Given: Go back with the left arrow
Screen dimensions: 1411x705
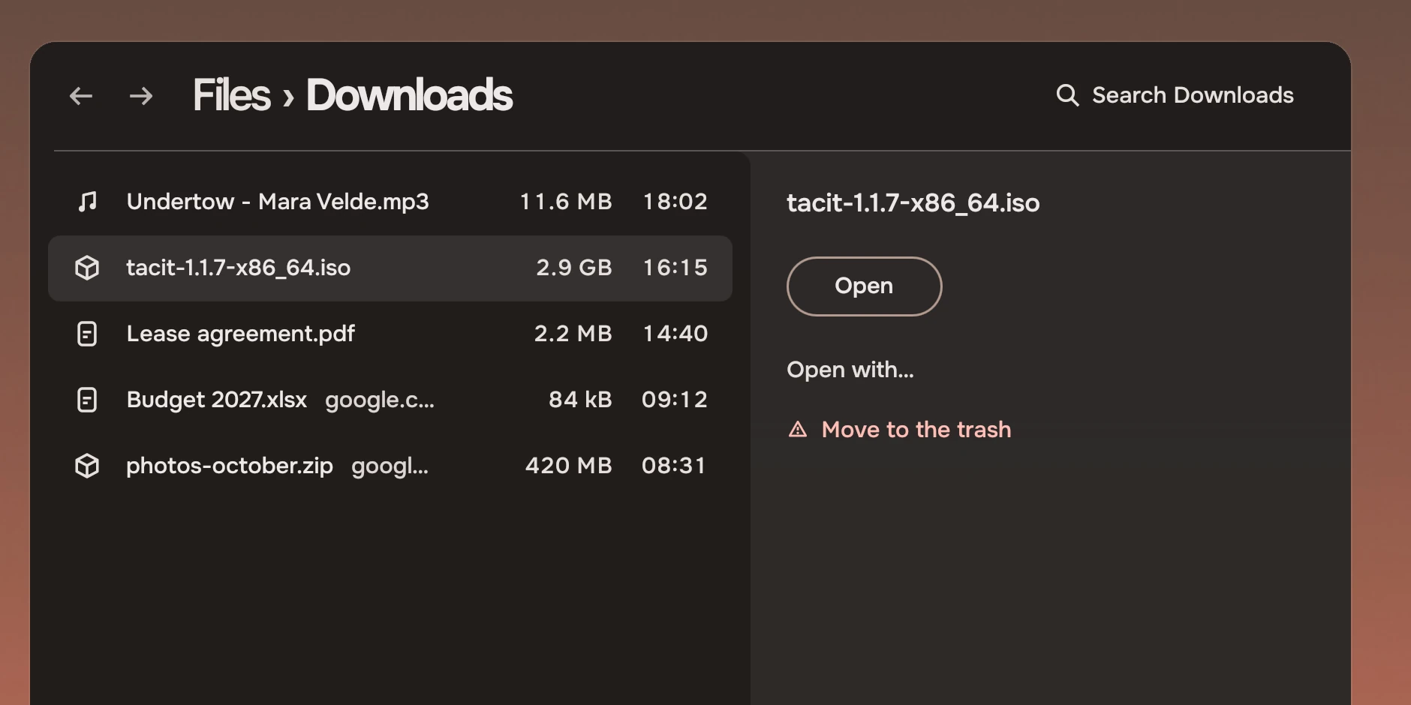Looking at the screenshot, I should [81, 96].
